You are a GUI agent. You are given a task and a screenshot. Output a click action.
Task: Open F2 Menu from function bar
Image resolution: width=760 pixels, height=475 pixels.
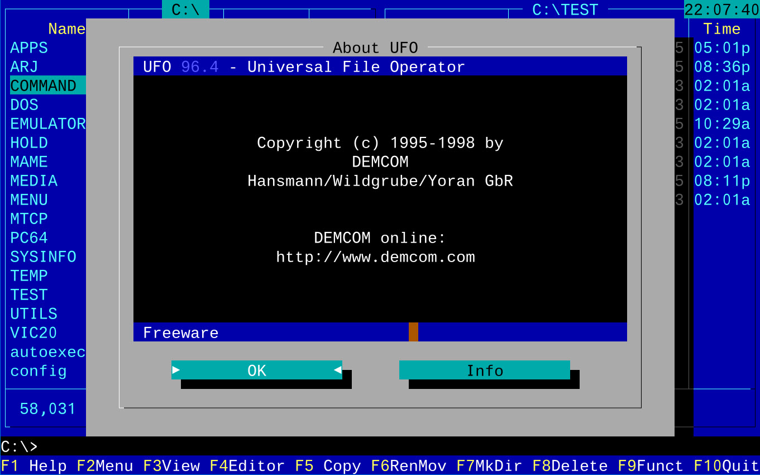point(104,465)
